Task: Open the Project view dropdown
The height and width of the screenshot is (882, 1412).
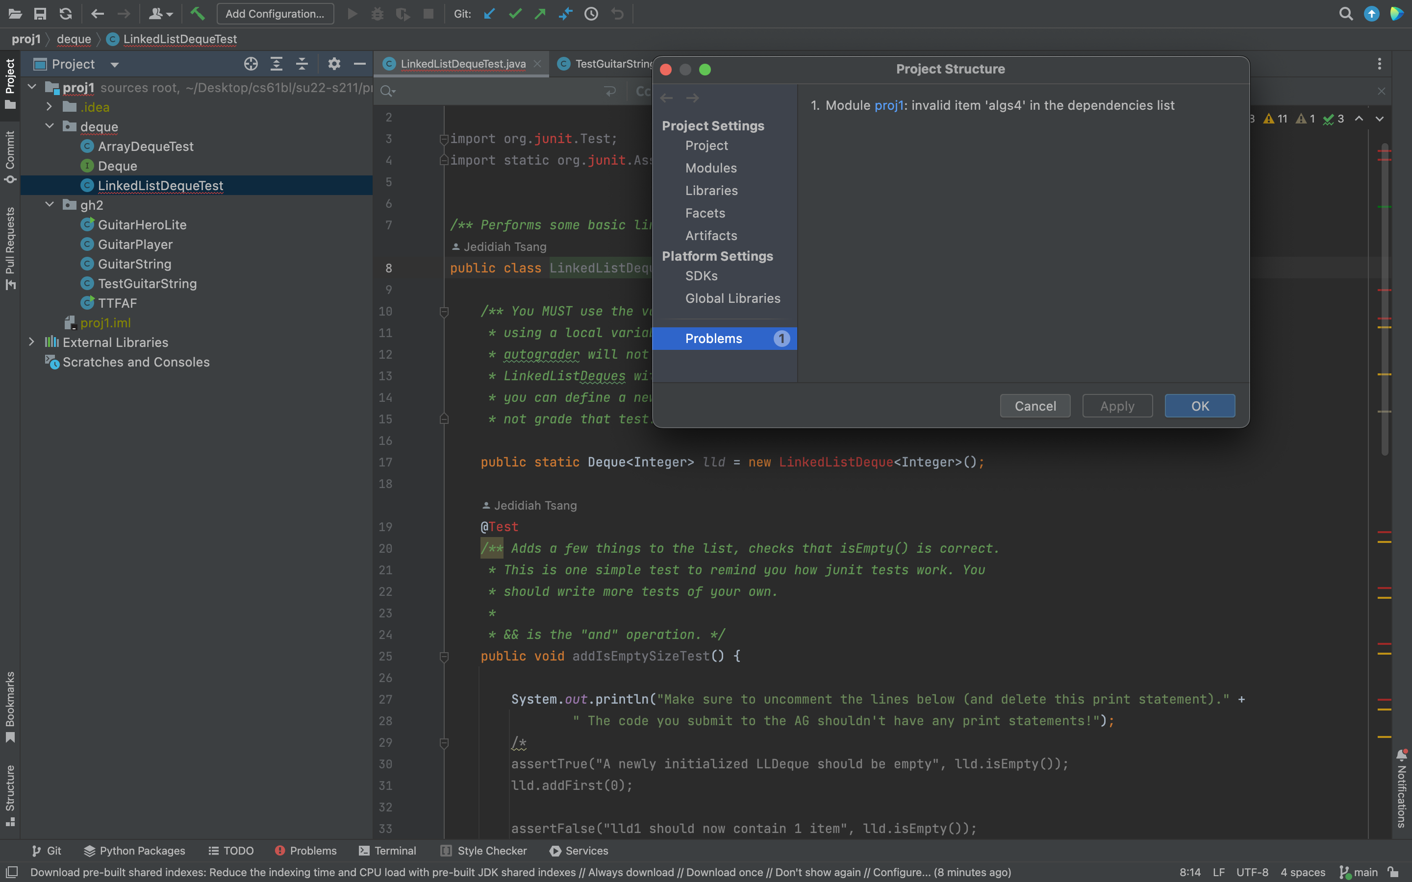Action: click(114, 64)
